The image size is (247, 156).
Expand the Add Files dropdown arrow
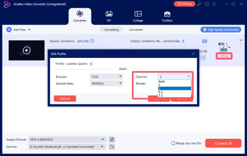click(29, 30)
